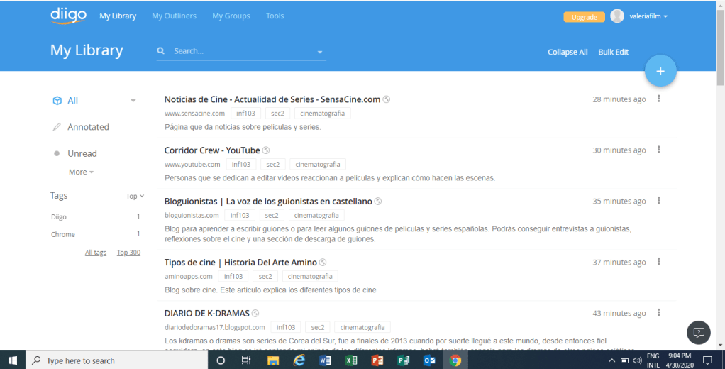
Task: Open three-dot menu for Noticias de Cine bookmark
Action: [x=659, y=99]
